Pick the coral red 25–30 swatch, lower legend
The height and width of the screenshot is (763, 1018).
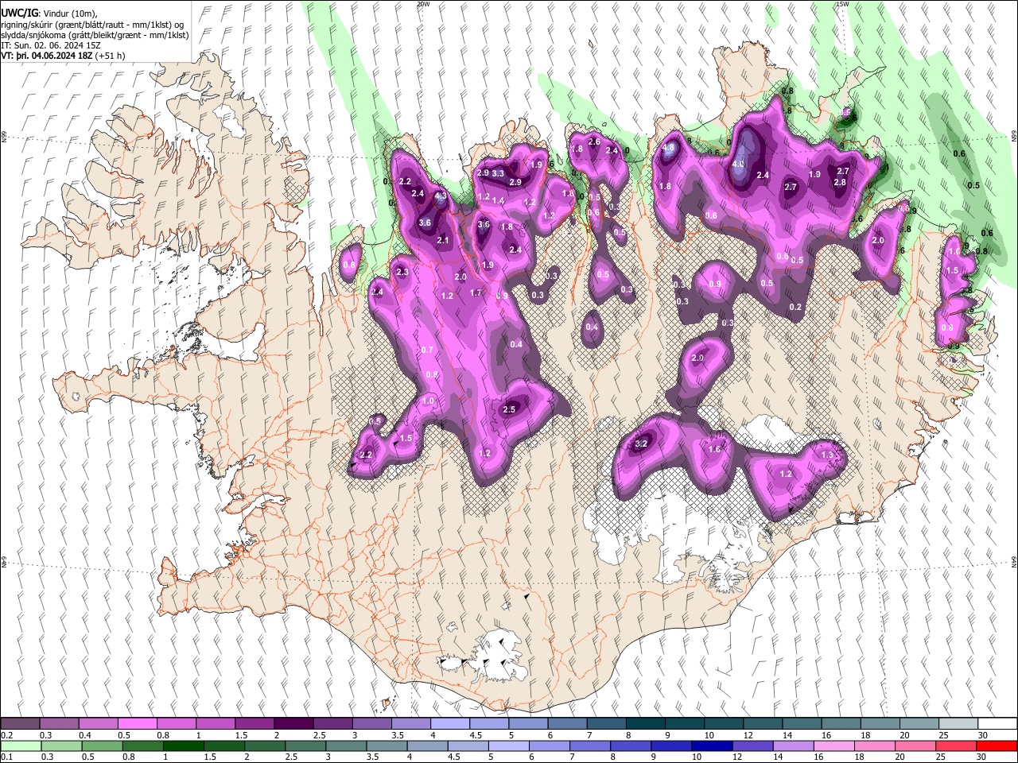pyautogui.click(x=957, y=746)
